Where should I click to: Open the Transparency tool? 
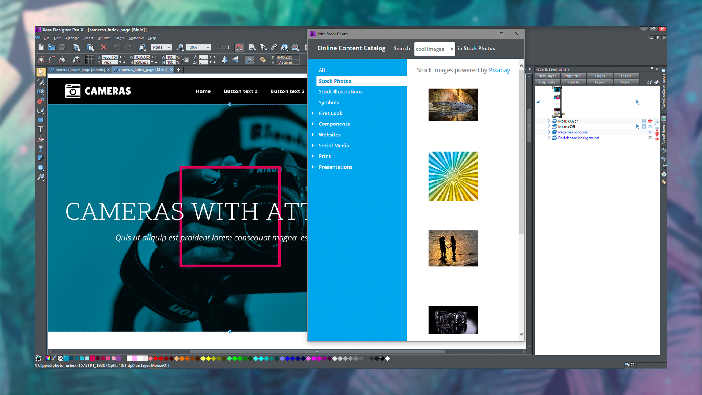click(x=41, y=148)
